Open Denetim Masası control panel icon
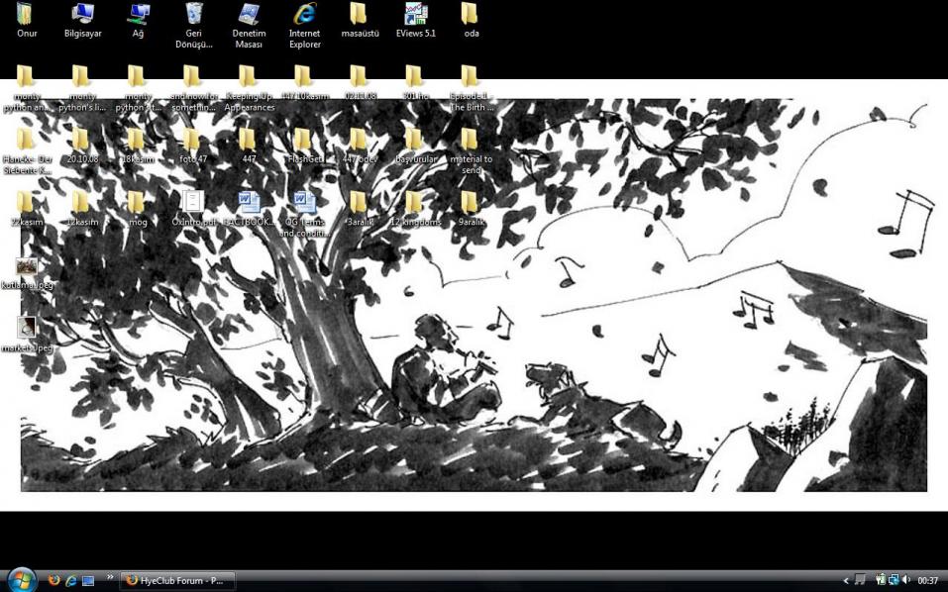This screenshot has height=592, width=948. pos(249,16)
